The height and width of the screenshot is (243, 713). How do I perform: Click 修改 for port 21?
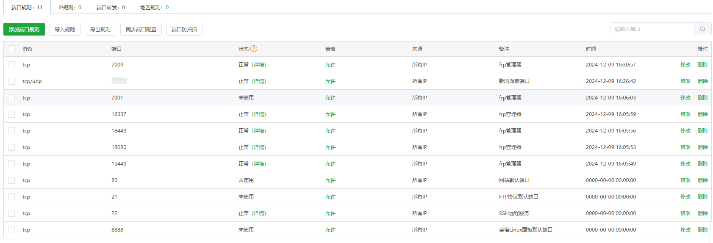click(685, 197)
